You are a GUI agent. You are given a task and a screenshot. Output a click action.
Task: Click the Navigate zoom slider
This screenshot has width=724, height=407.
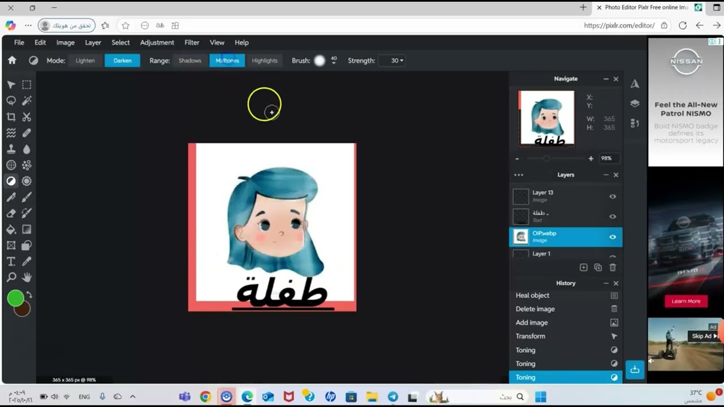click(x=554, y=159)
